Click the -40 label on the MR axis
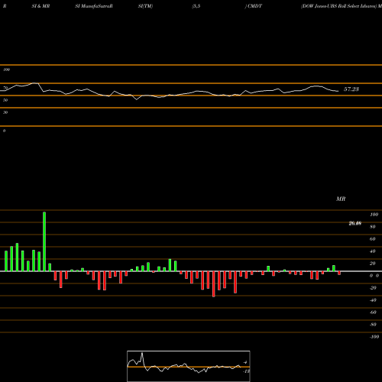 click(x=373, y=300)
